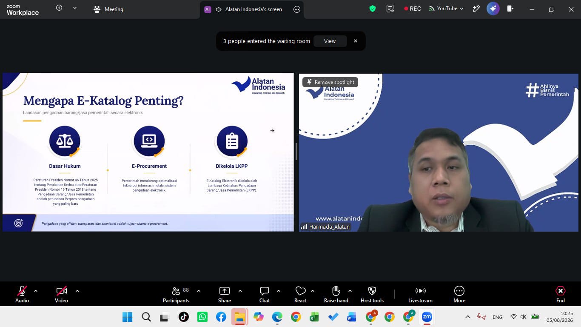Viewport: 581px width, 327px height.
Task: Open share options caret next to Share
Action: pyautogui.click(x=240, y=291)
